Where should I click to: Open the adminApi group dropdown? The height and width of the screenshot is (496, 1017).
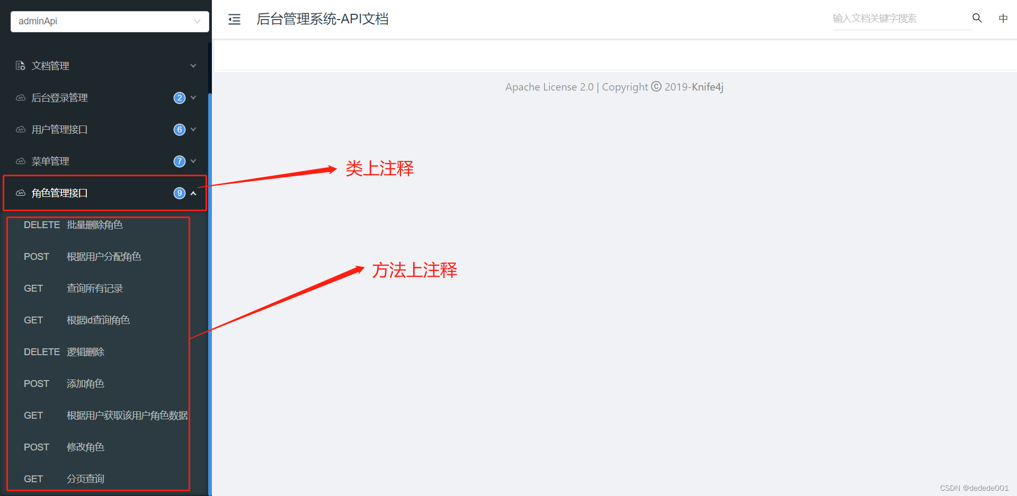click(110, 21)
